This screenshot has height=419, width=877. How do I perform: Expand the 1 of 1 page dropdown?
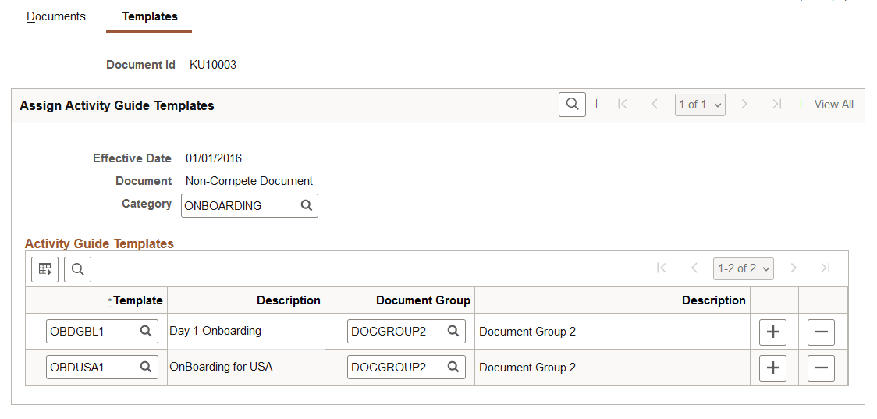[x=700, y=105]
